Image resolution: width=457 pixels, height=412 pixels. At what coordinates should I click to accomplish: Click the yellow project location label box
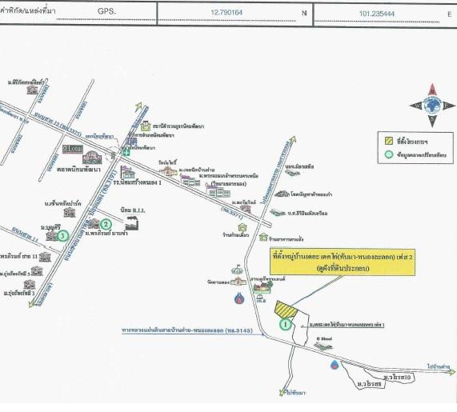(x=343, y=262)
